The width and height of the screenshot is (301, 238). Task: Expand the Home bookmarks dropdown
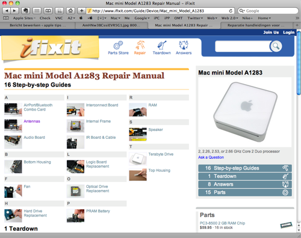[x=264, y=18]
